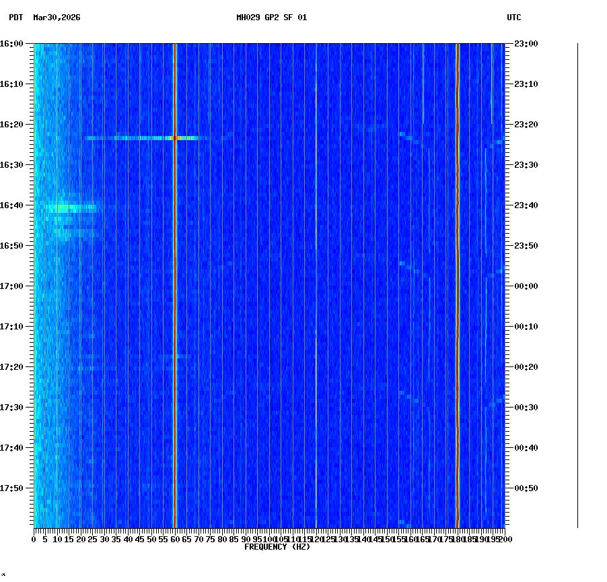Select the UTC timezone label

pyautogui.click(x=514, y=18)
